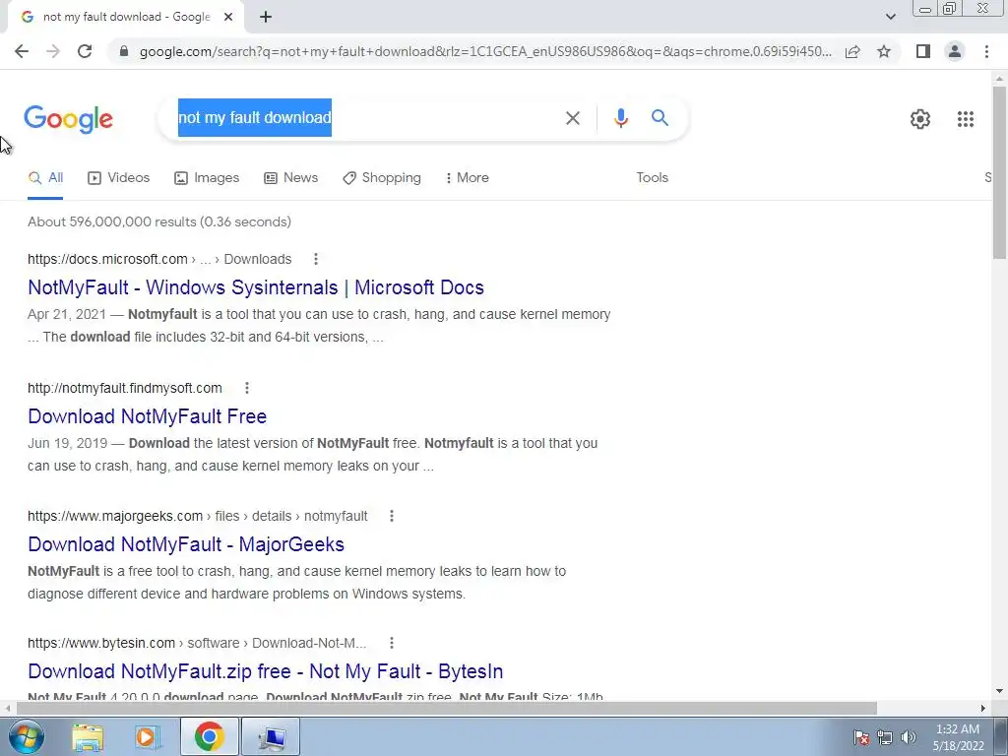Click the docs.microsoft.com URL breadcrumb
The width and height of the screenshot is (1008, 756).
pos(159,259)
